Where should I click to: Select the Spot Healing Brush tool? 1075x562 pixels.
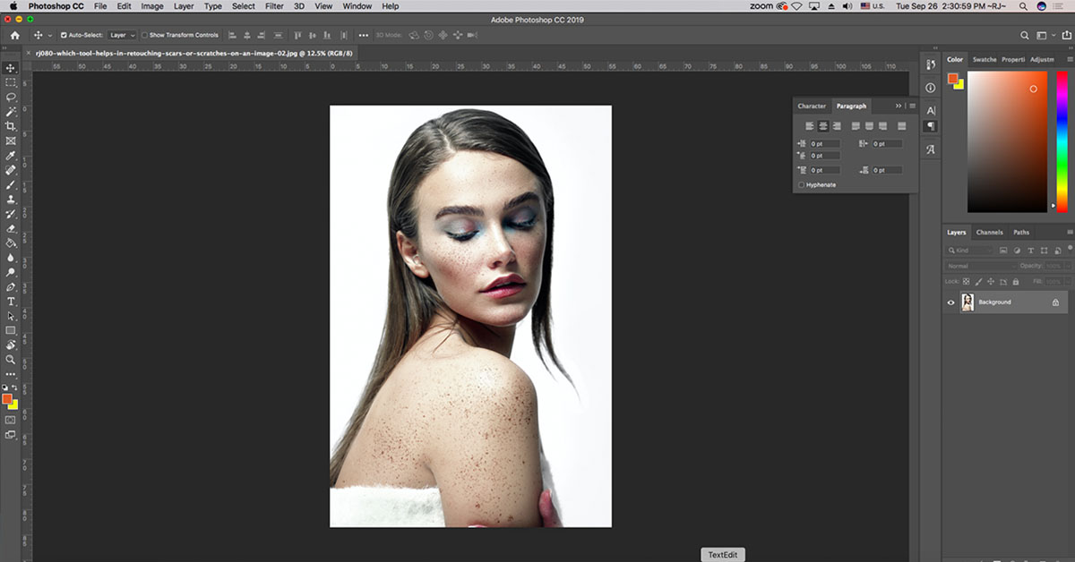pos(11,170)
